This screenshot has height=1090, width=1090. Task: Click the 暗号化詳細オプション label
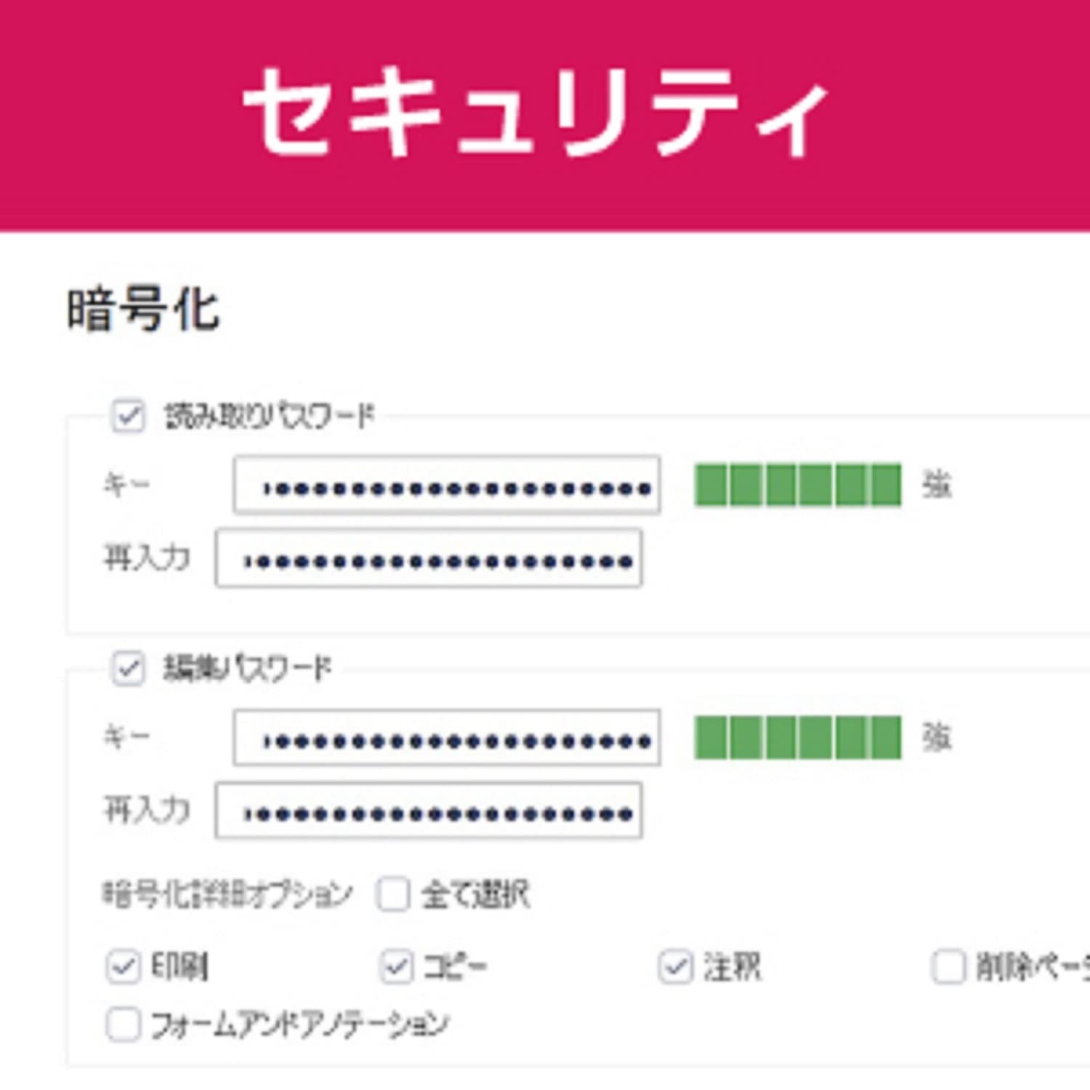[227, 894]
